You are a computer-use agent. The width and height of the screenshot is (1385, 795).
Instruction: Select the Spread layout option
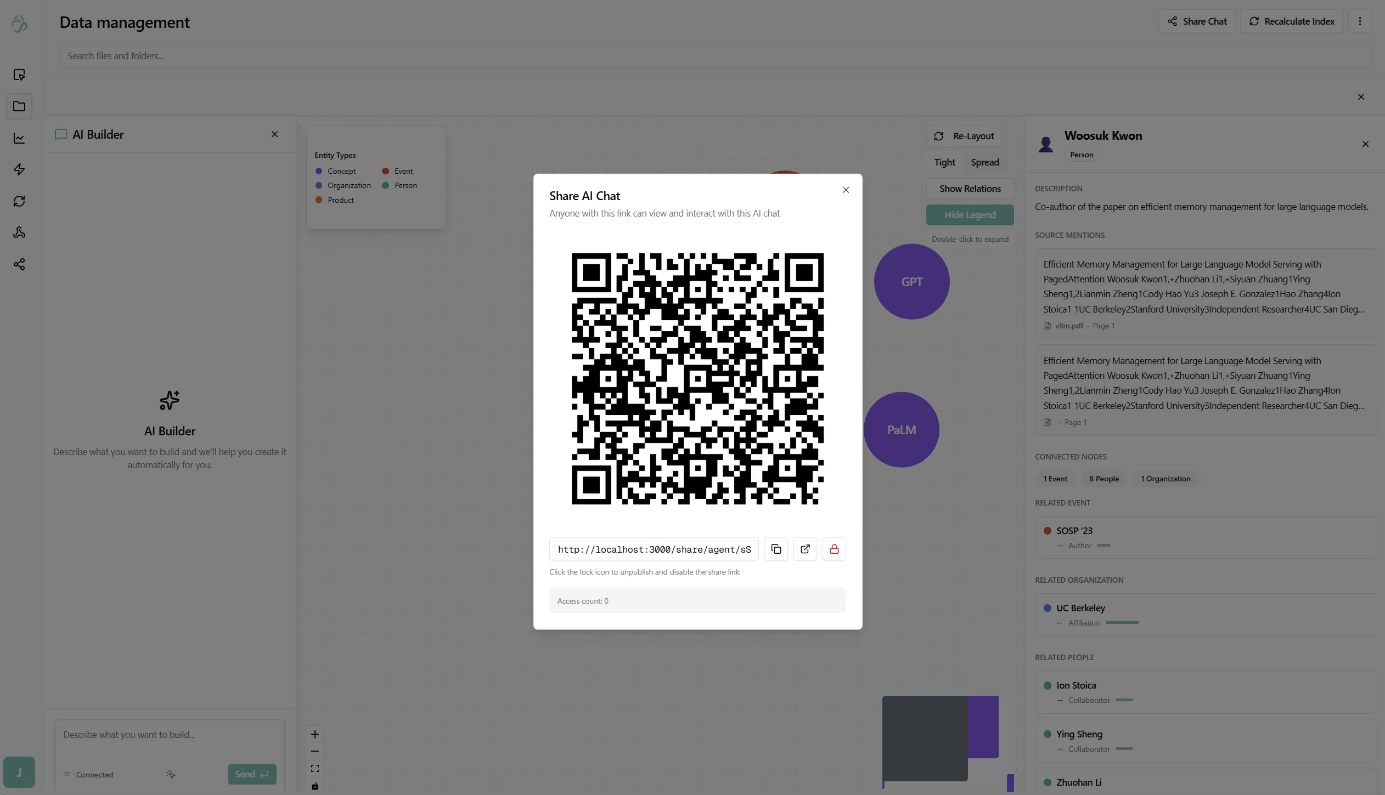click(x=984, y=162)
